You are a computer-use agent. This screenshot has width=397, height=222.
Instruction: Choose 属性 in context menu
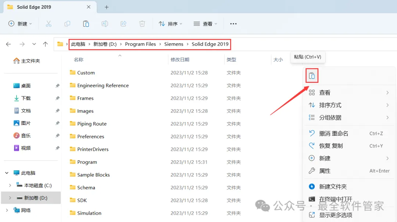[x=349, y=171]
